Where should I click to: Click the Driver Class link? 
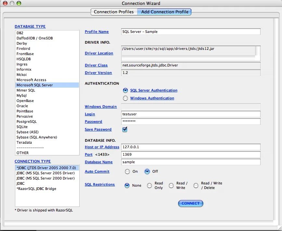96,65
